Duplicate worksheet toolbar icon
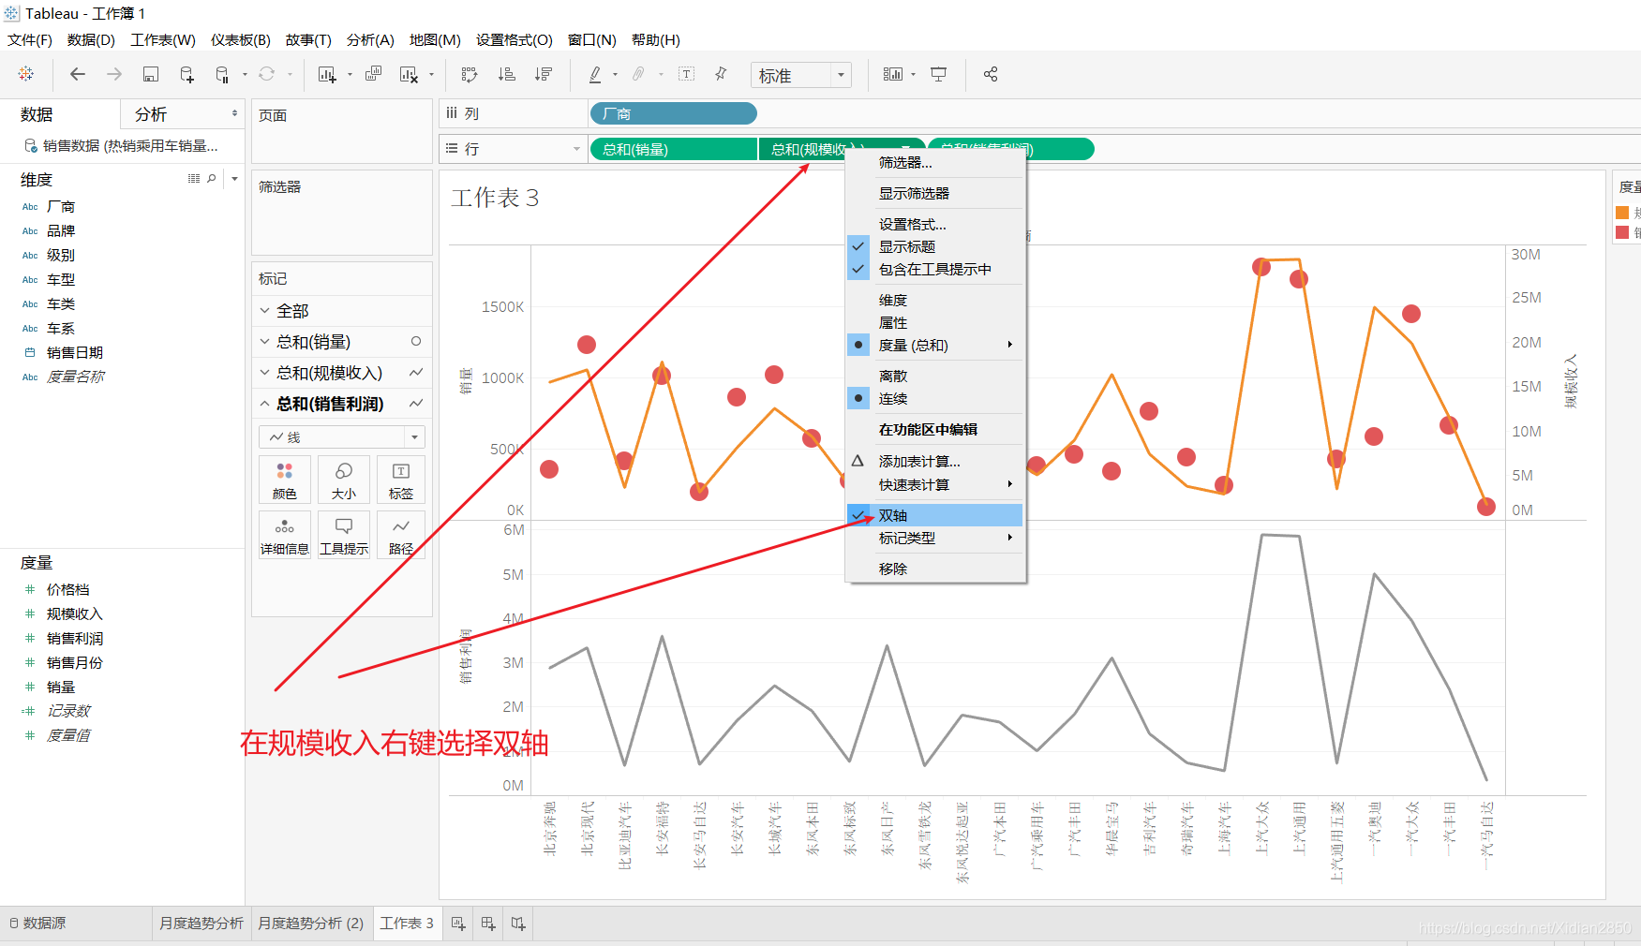1641x946 pixels. [373, 74]
